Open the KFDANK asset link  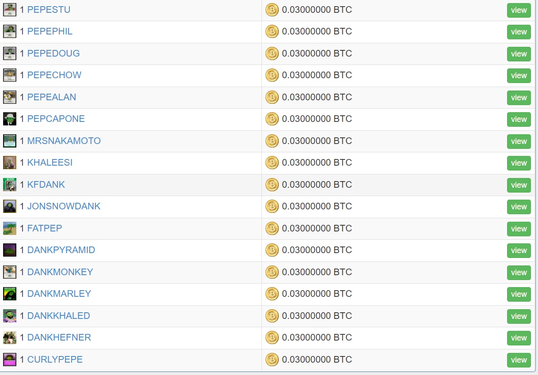(x=46, y=185)
